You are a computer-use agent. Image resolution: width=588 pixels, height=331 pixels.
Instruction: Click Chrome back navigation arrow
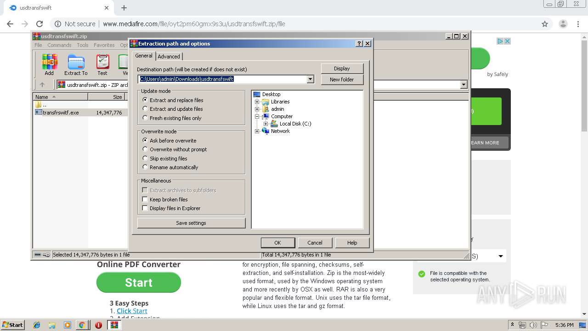[x=10, y=24]
